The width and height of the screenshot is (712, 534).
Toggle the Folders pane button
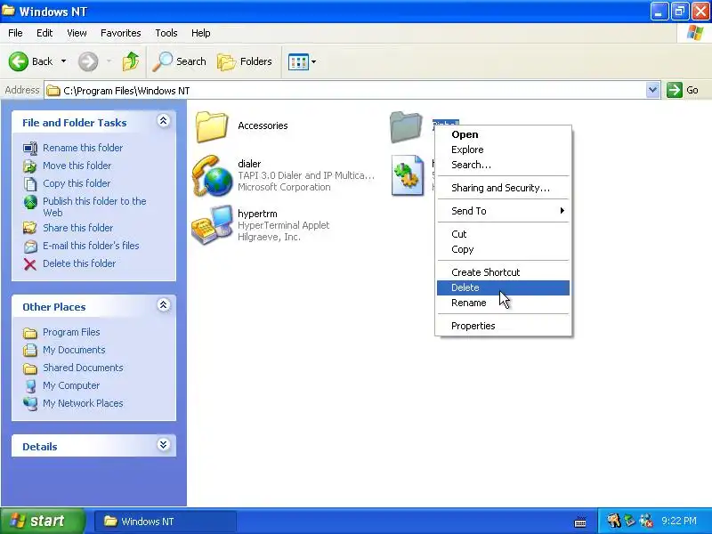pyautogui.click(x=245, y=61)
